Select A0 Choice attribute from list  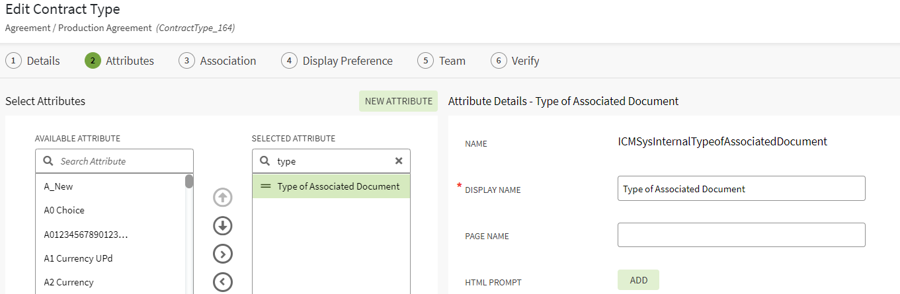[64, 210]
